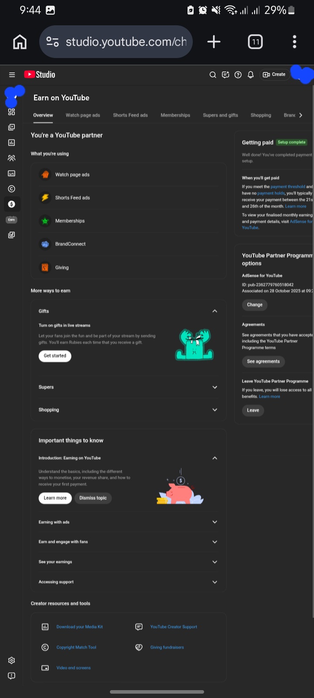This screenshot has height=698, width=314.
Task: Open the Analytics sidebar icon
Action: point(12,143)
